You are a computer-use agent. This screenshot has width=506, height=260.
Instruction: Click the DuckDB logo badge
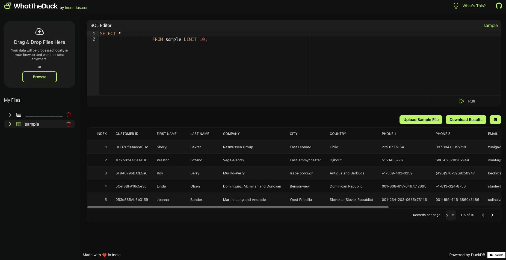496,255
